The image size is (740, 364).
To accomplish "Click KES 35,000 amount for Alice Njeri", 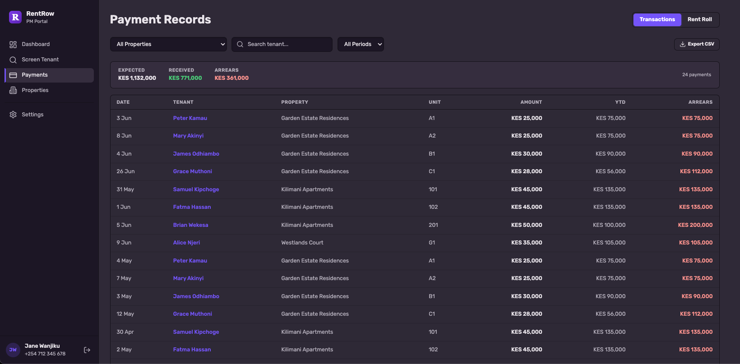I will click(x=527, y=243).
